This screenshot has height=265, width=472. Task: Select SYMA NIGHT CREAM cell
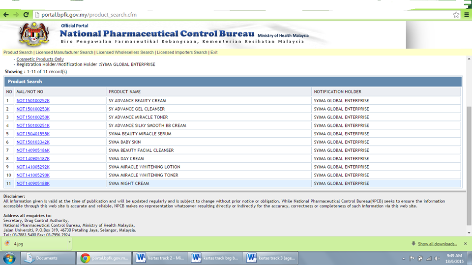pyautogui.click(x=209, y=183)
